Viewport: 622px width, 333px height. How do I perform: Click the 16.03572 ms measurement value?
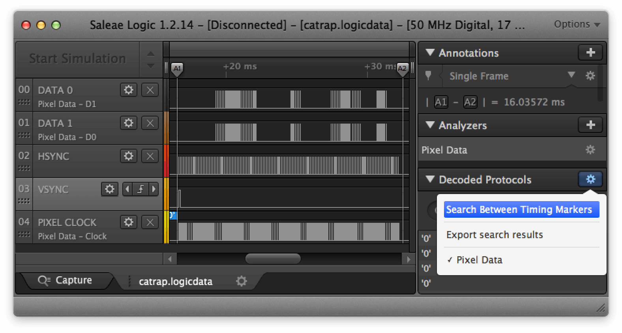[534, 102]
